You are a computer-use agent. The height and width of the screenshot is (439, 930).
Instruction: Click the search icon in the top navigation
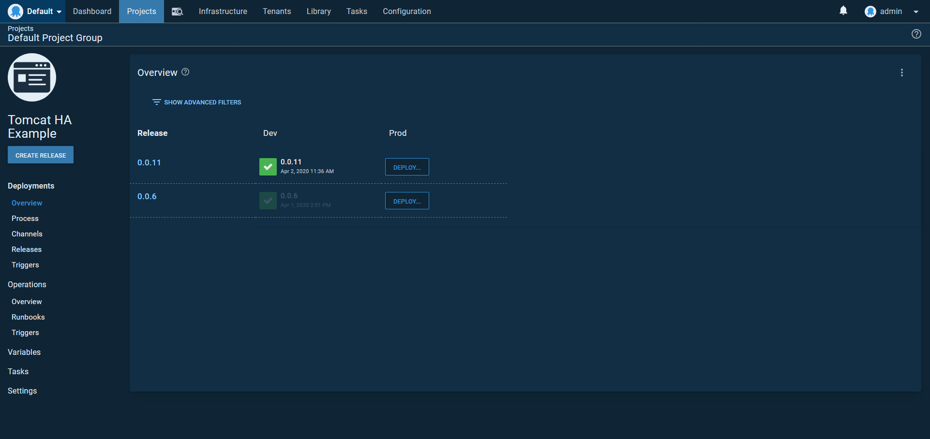click(177, 12)
